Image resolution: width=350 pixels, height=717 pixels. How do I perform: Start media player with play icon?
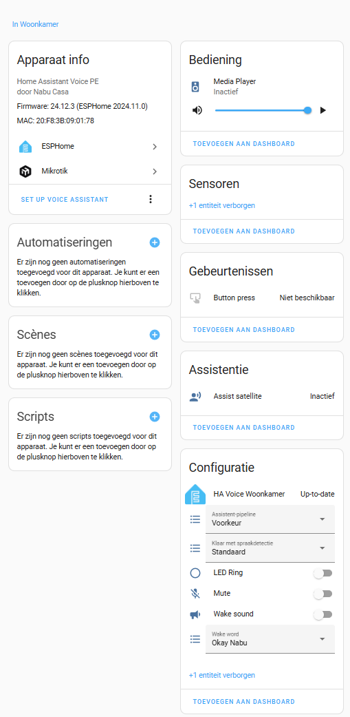[x=323, y=110]
